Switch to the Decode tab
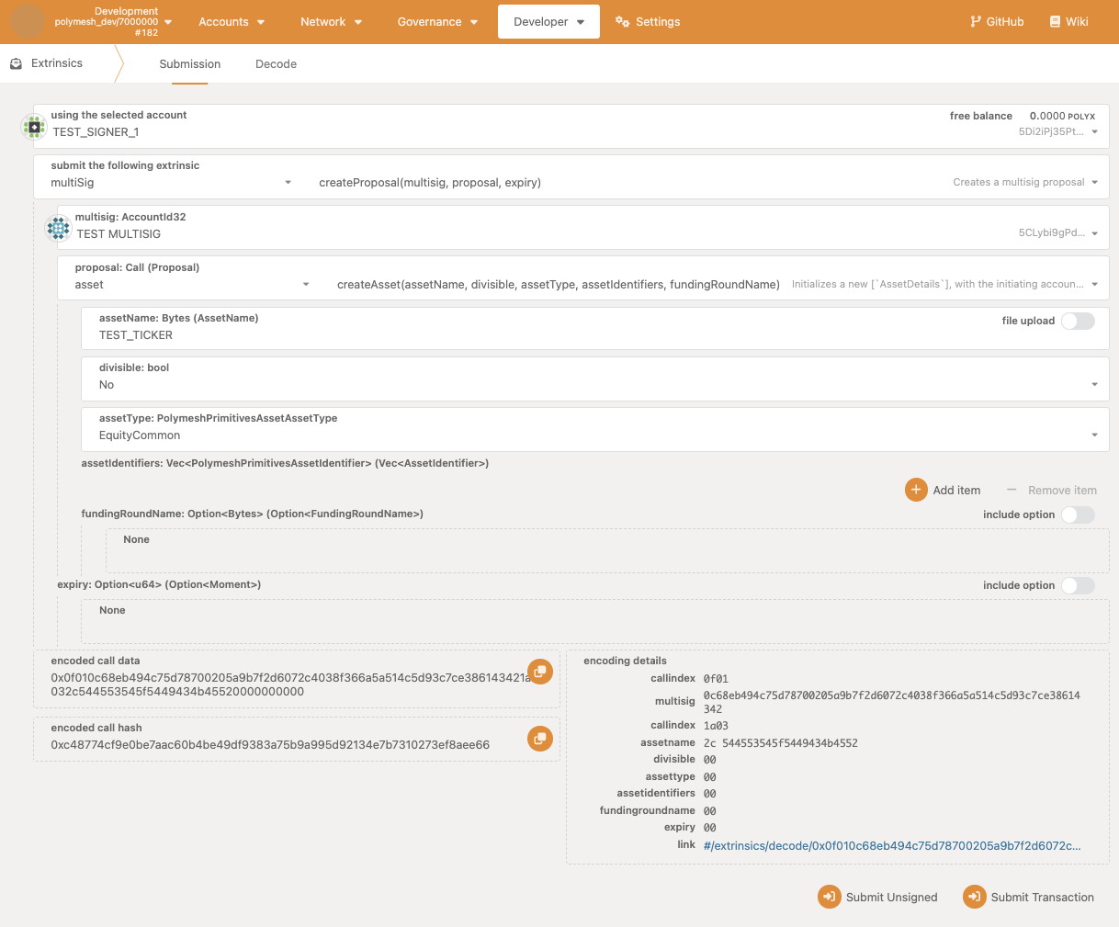Viewport: 1119px width, 927px height. (276, 64)
